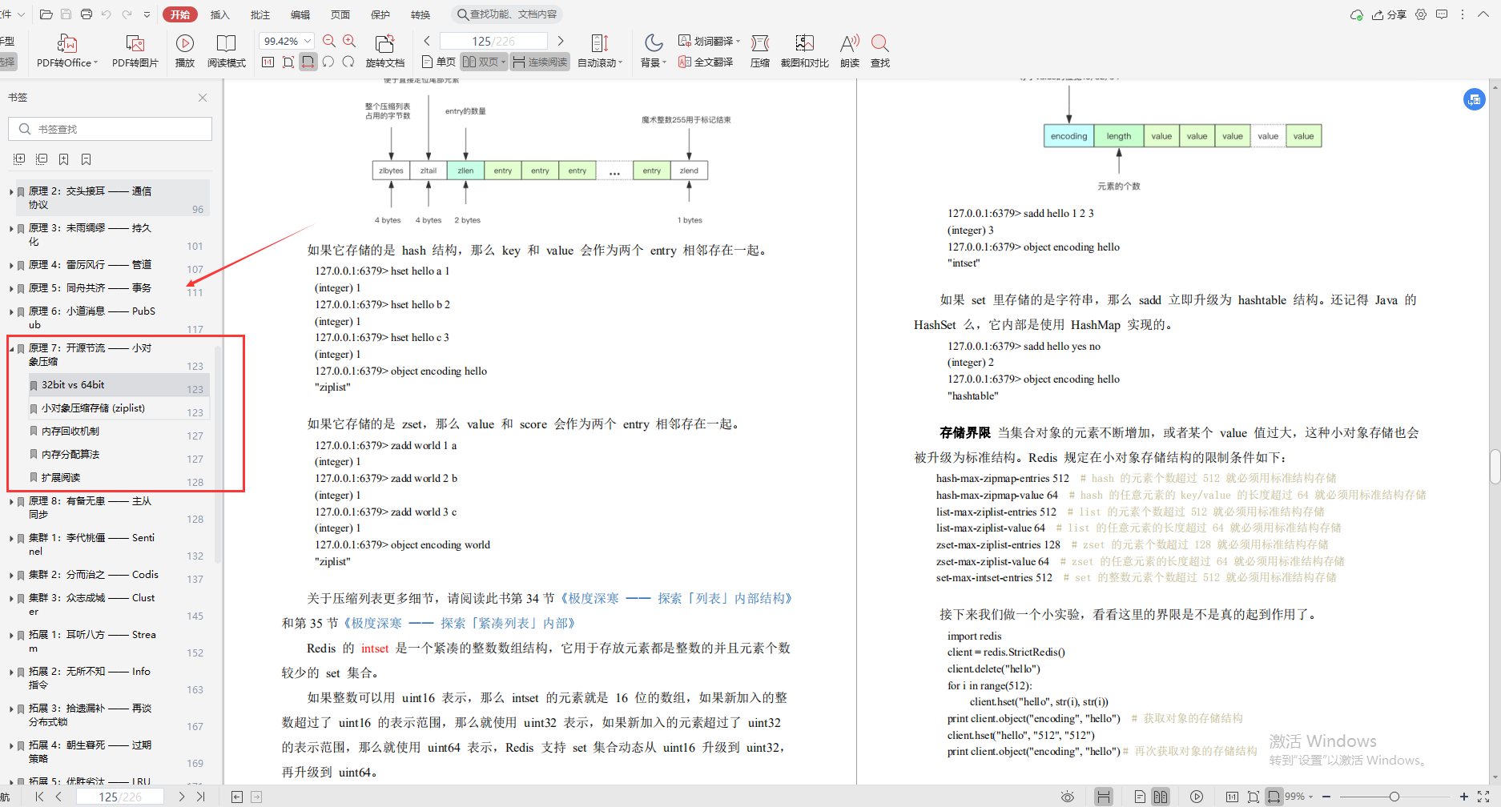Select bookmark 小对象压缩存储 (ziplist)
This screenshot has height=807, width=1501.
[119, 408]
